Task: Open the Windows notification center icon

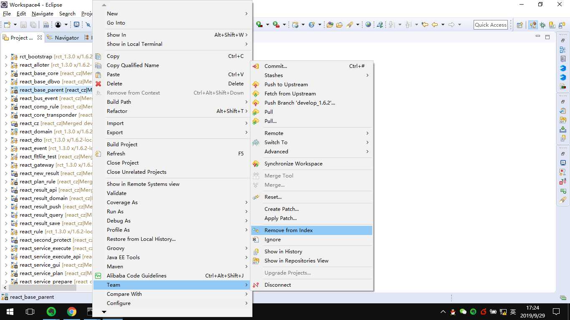Action: (556, 311)
